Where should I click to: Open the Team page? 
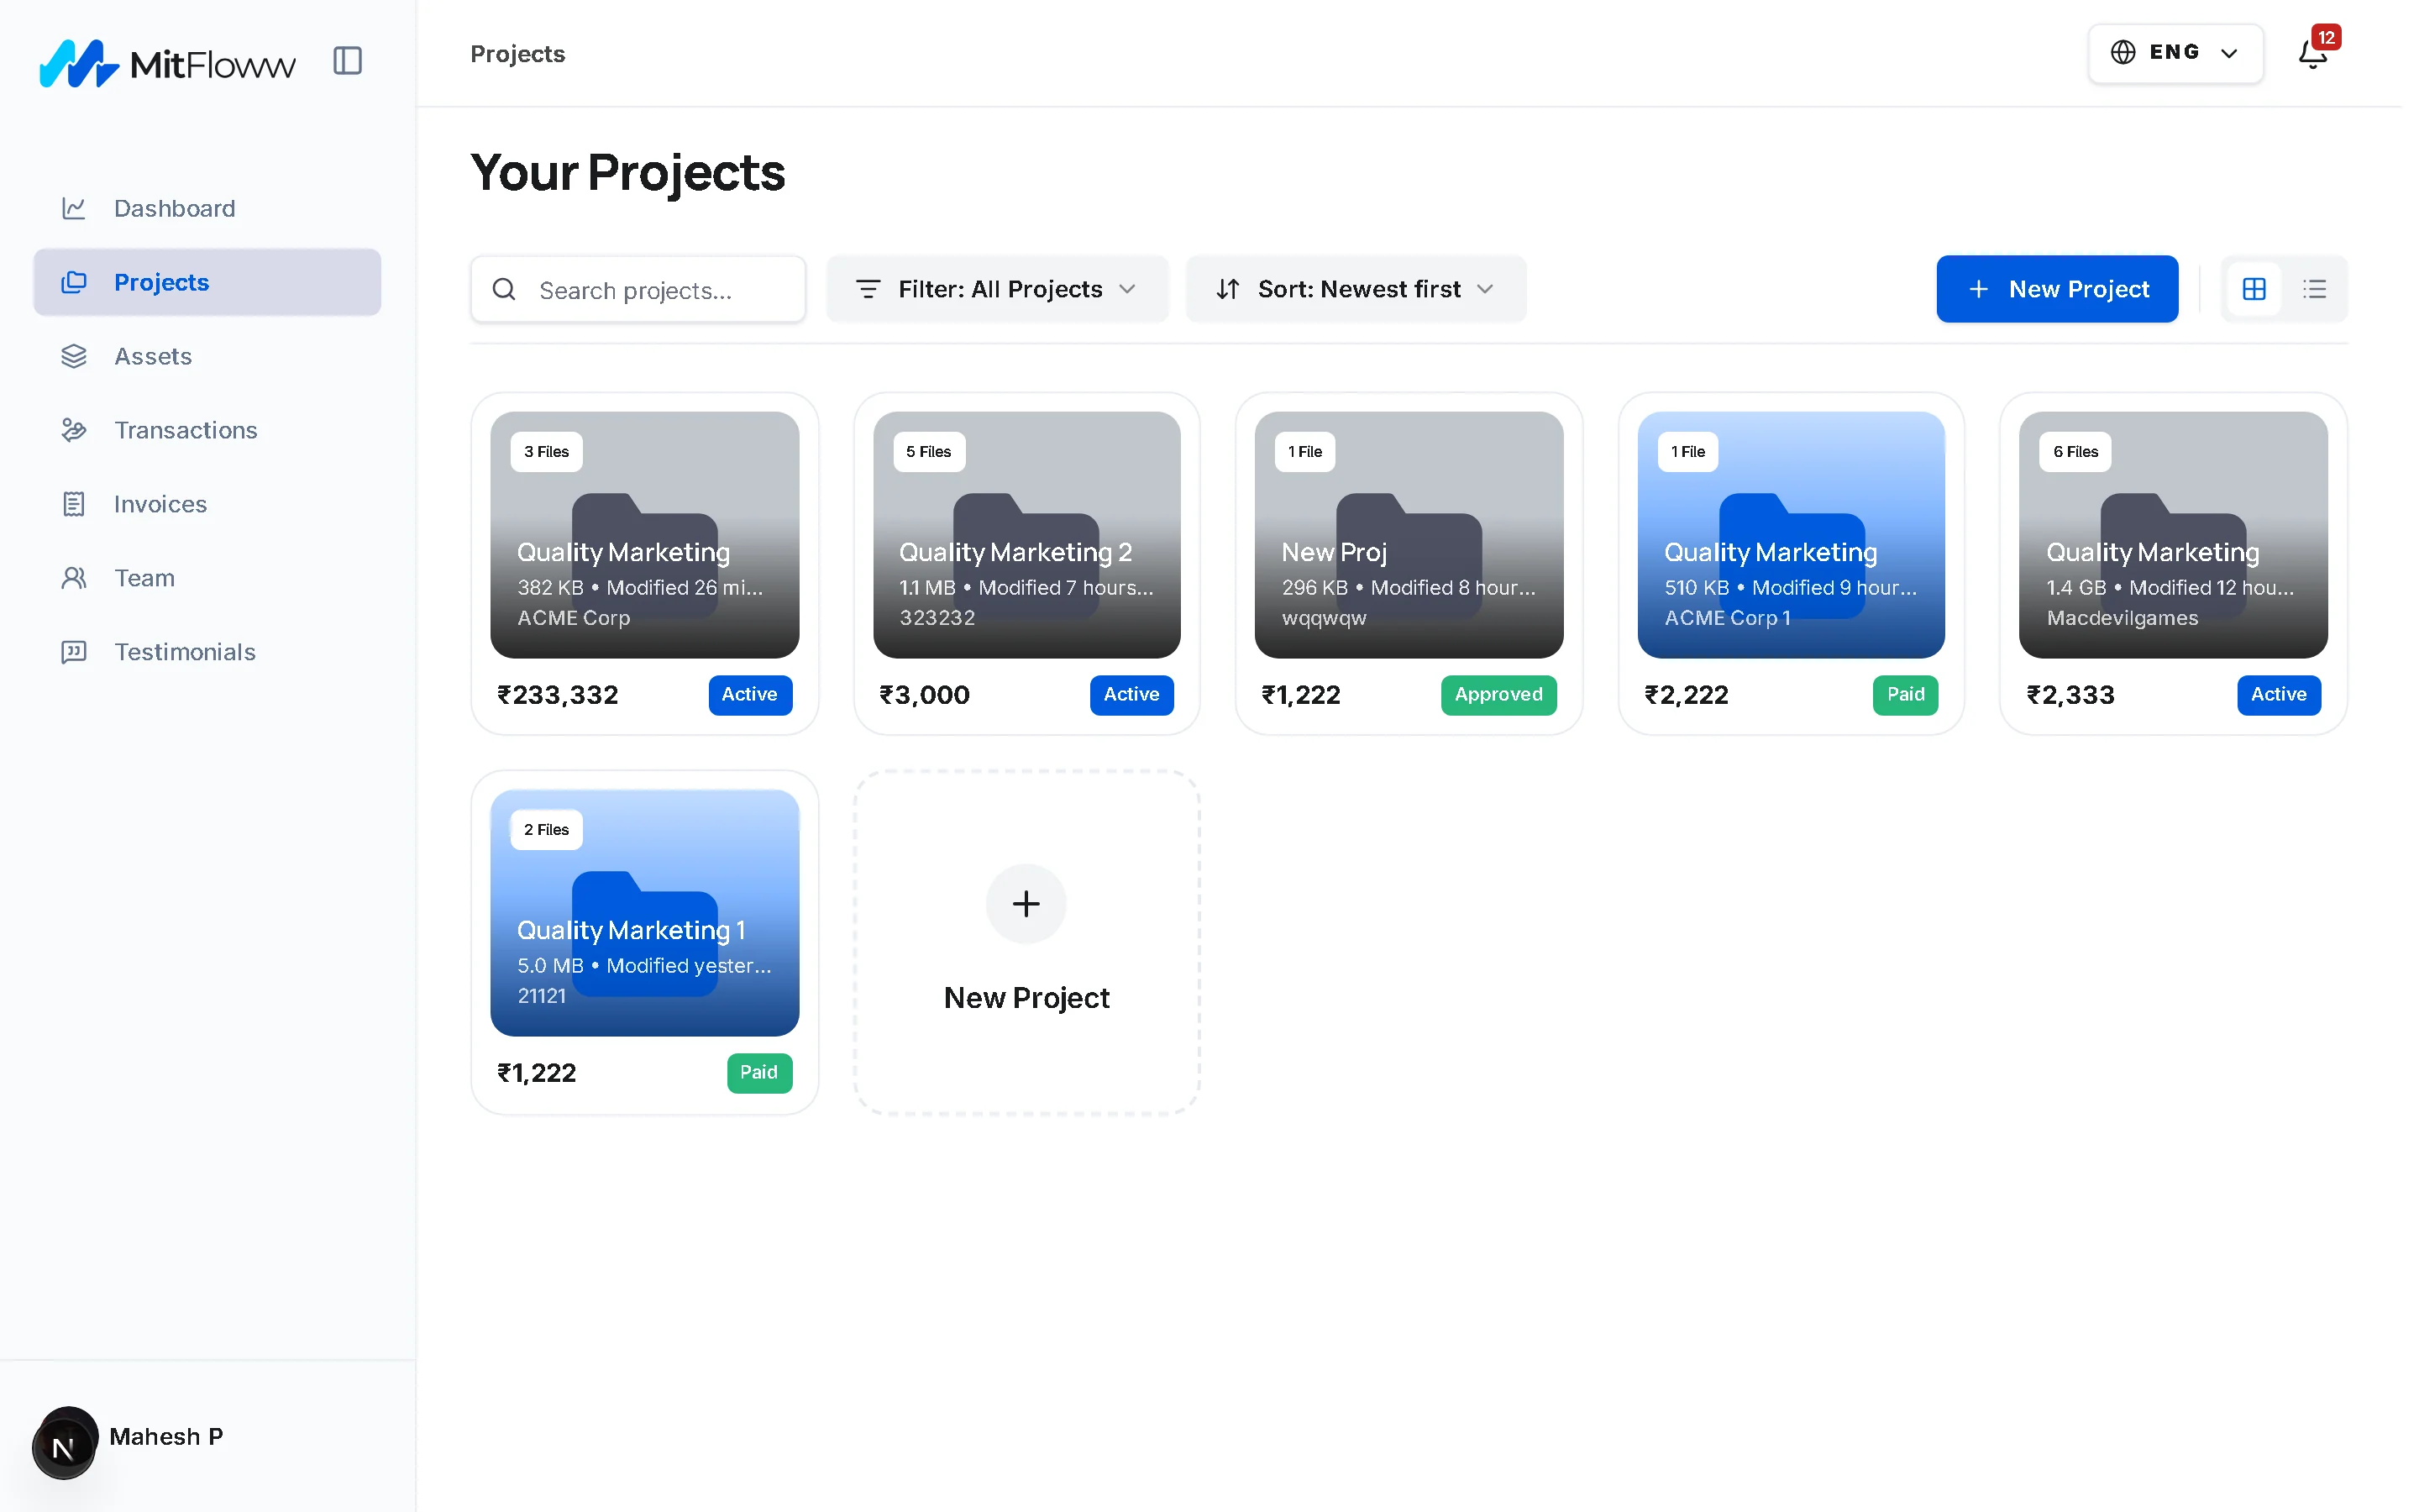207,578
